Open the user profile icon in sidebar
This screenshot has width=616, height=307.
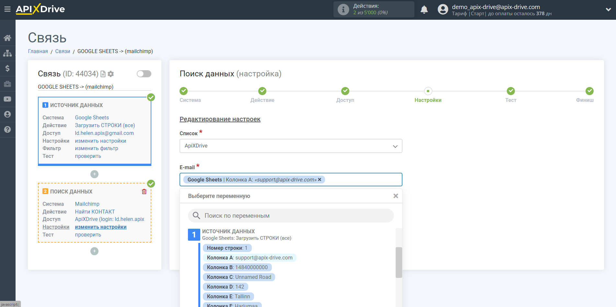click(x=7, y=114)
